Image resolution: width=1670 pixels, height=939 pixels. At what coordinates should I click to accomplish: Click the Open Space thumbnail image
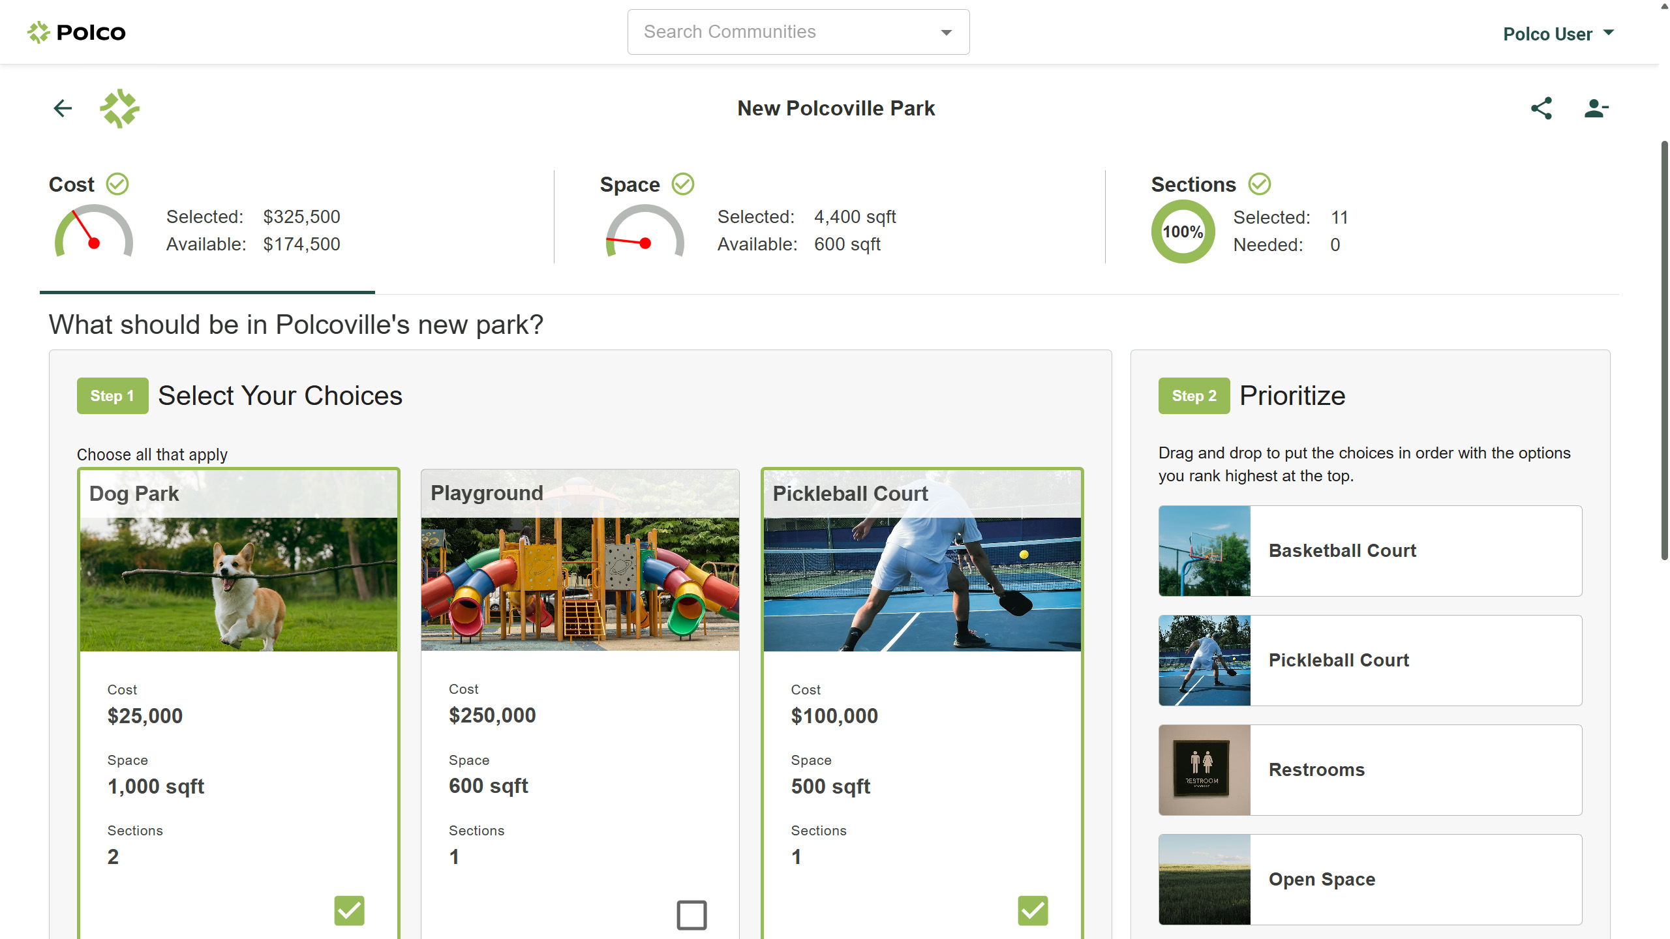[x=1204, y=880]
